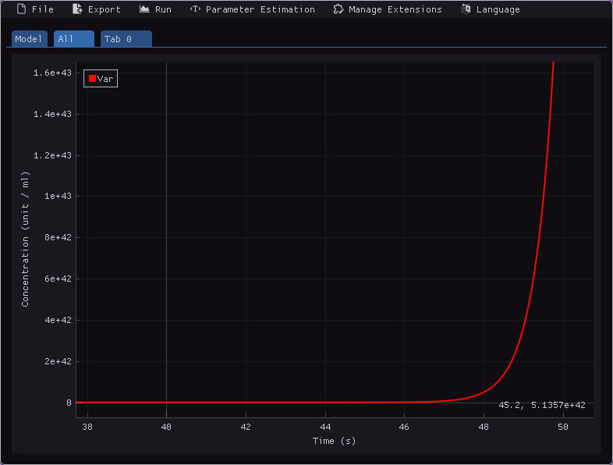Click the Language translate icon
Screen dimensions: 613x465
point(466,9)
